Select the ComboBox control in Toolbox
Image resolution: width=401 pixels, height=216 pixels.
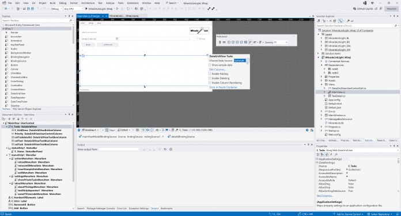point(17,85)
